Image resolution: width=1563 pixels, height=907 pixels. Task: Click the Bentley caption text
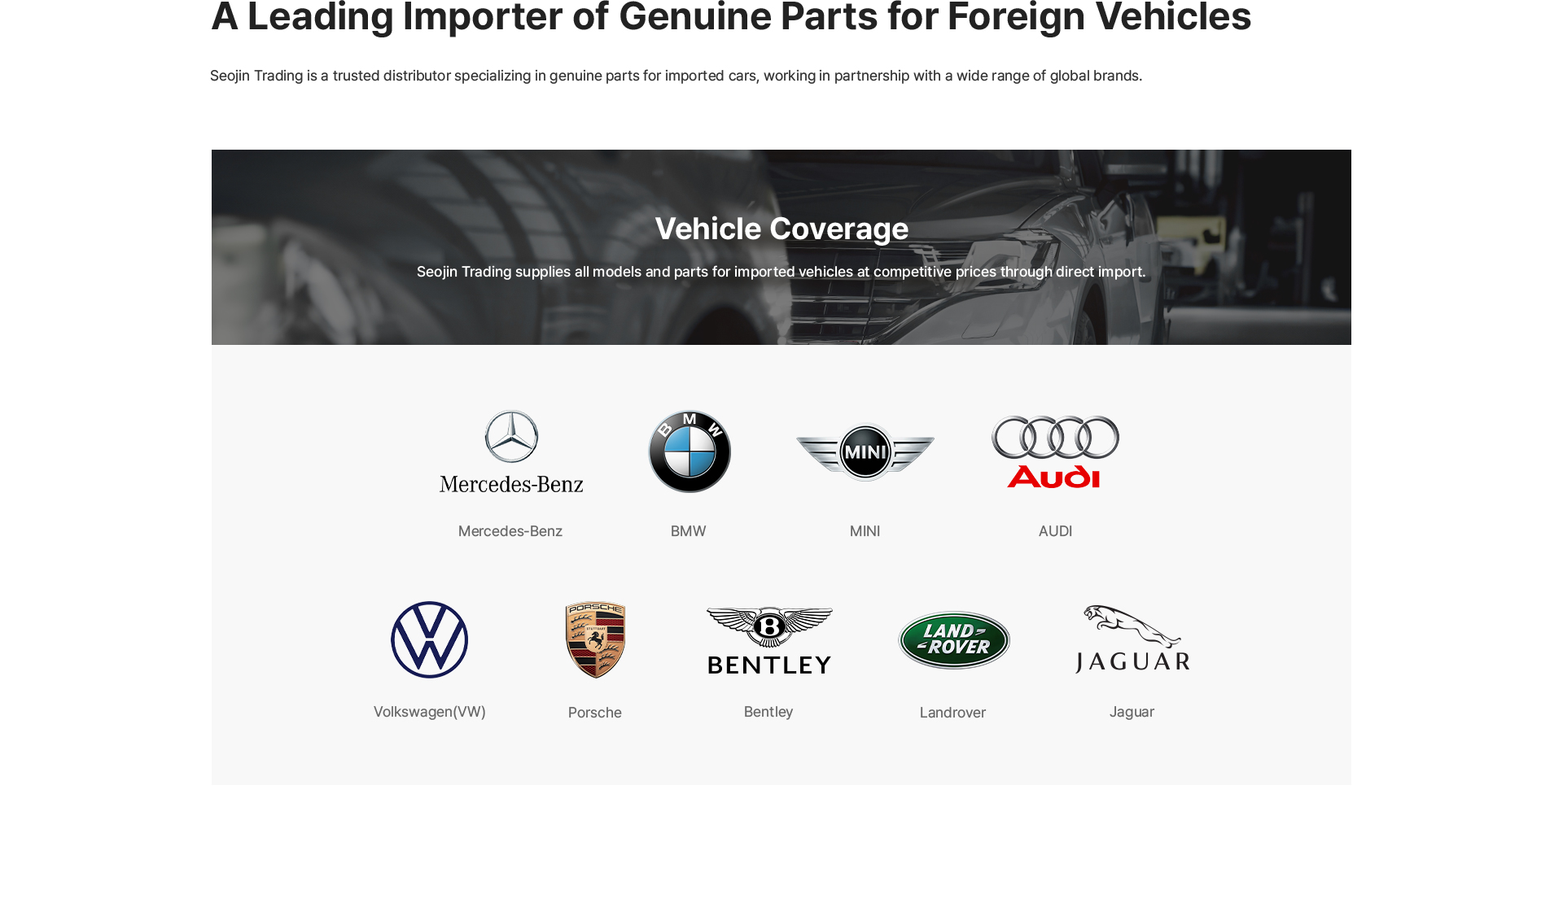click(x=768, y=712)
